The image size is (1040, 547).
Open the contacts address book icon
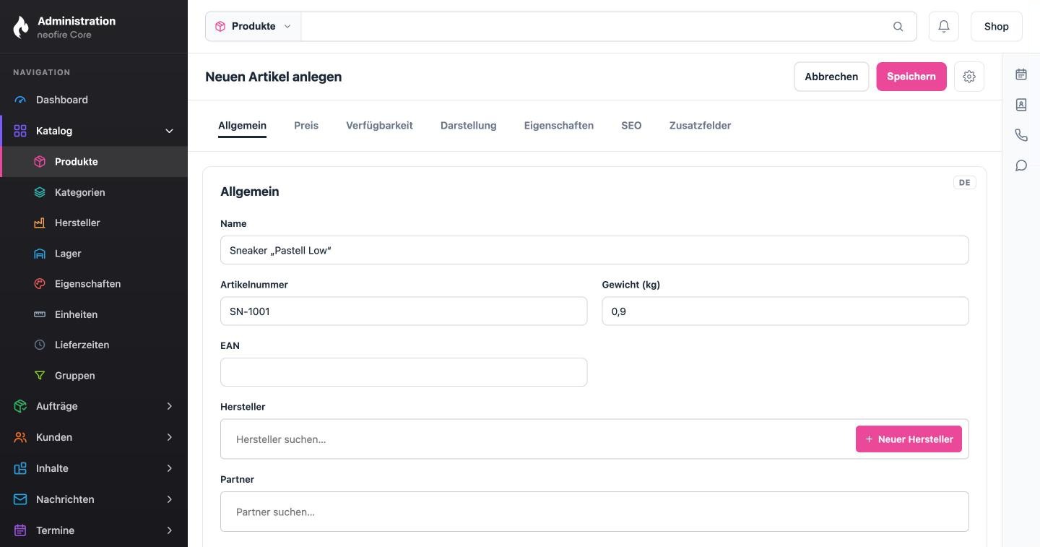coord(1021,105)
